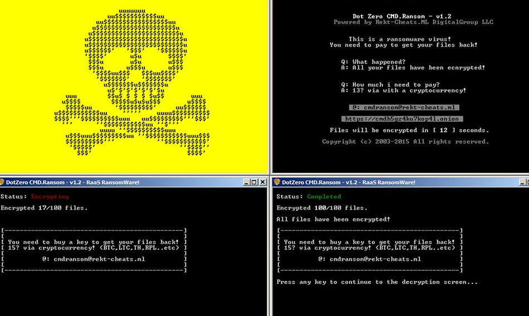This screenshot has height=316, width=529.
Task: Click the 'Encrypted 17/100 files' progress text
Action: (x=43, y=208)
